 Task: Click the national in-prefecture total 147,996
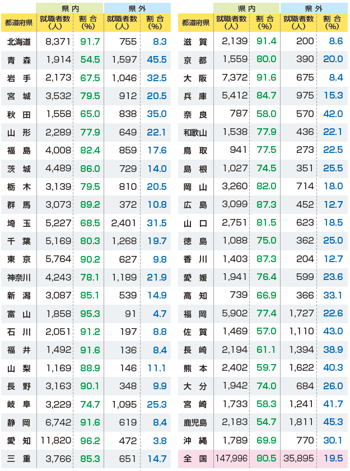[232, 458]
